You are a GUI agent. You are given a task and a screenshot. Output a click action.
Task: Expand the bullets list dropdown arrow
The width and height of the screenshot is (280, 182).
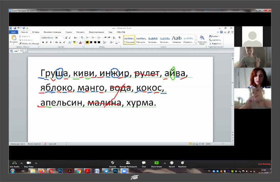pos(90,37)
